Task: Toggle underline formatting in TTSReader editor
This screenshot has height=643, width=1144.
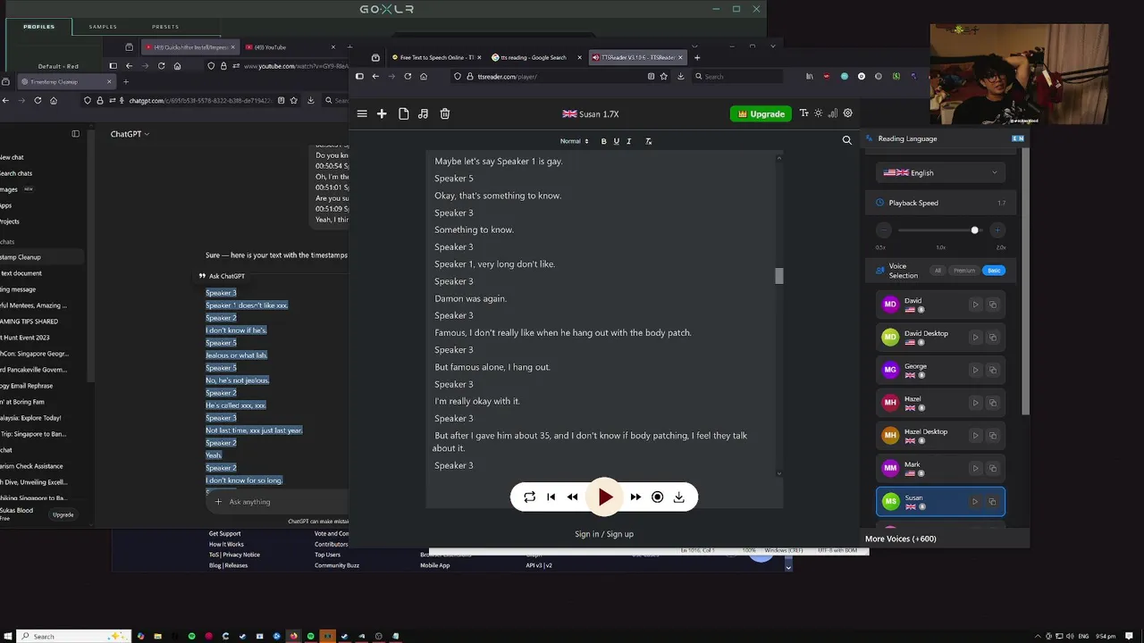Action: pos(616,141)
